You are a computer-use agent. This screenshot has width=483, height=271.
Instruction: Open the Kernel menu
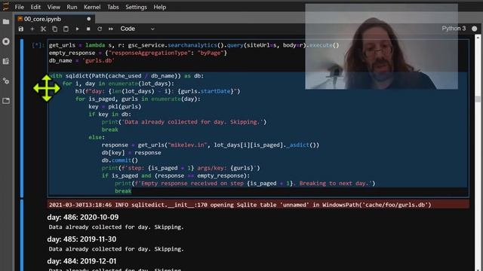92,7
